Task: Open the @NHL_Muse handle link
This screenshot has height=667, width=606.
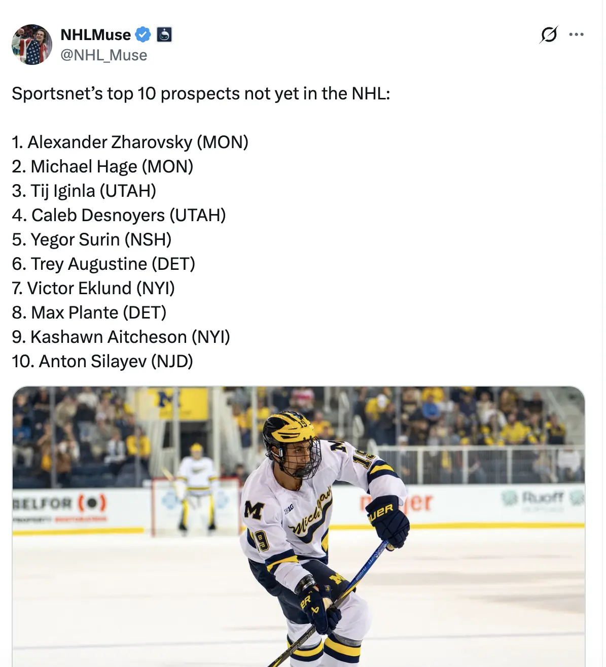Action: click(103, 55)
